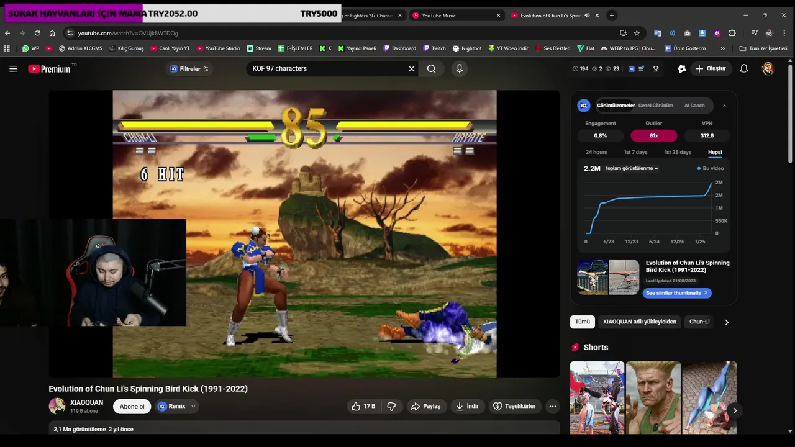Collapse the vidIQ stats panel chevron
The height and width of the screenshot is (447, 795).
724,106
